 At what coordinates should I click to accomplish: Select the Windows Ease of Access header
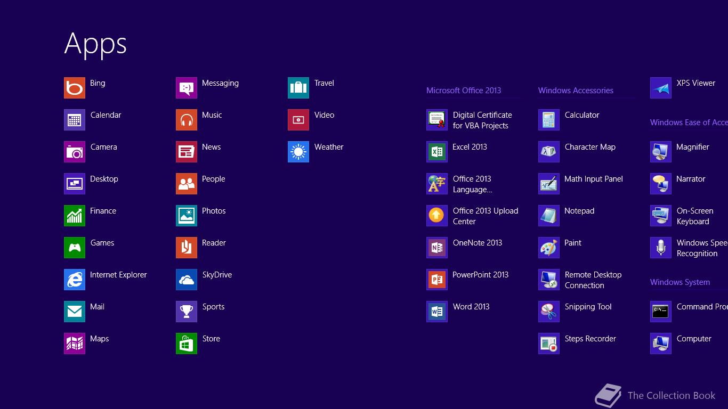click(689, 122)
